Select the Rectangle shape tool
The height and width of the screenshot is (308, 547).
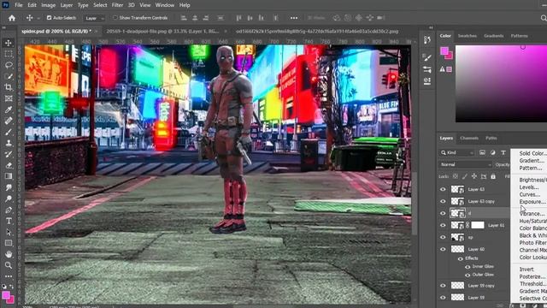click(x=9, y=243)
